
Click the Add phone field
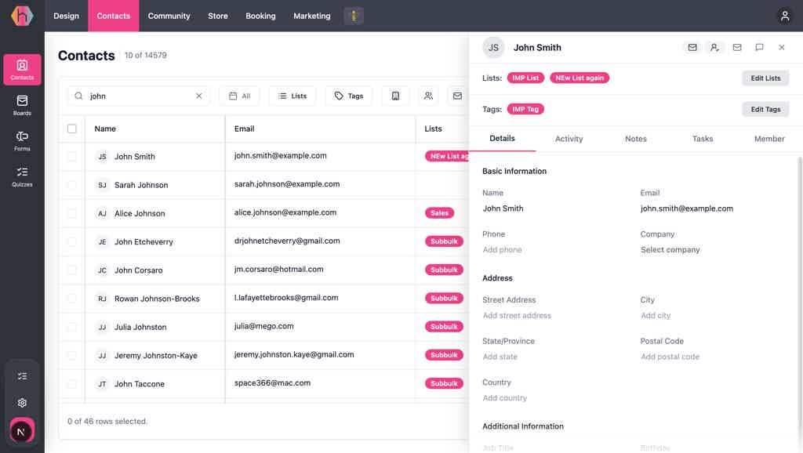502,250
